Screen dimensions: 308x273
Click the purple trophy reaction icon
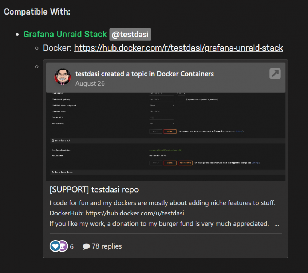coord(64,246)
